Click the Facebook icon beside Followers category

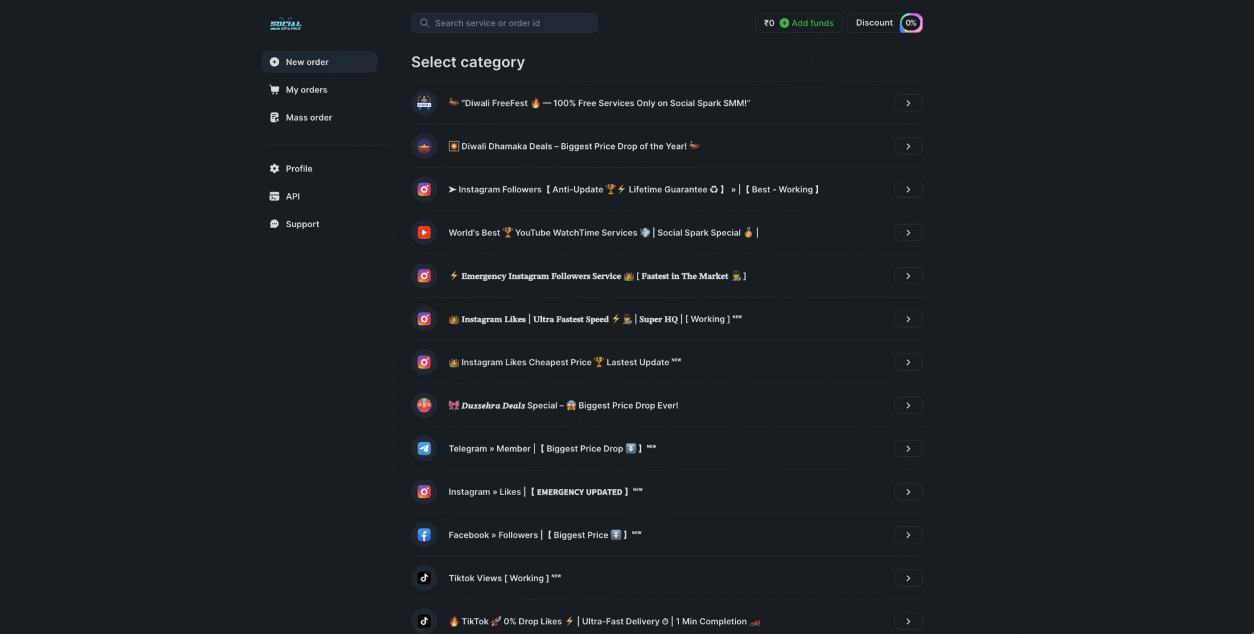(424, 535)
